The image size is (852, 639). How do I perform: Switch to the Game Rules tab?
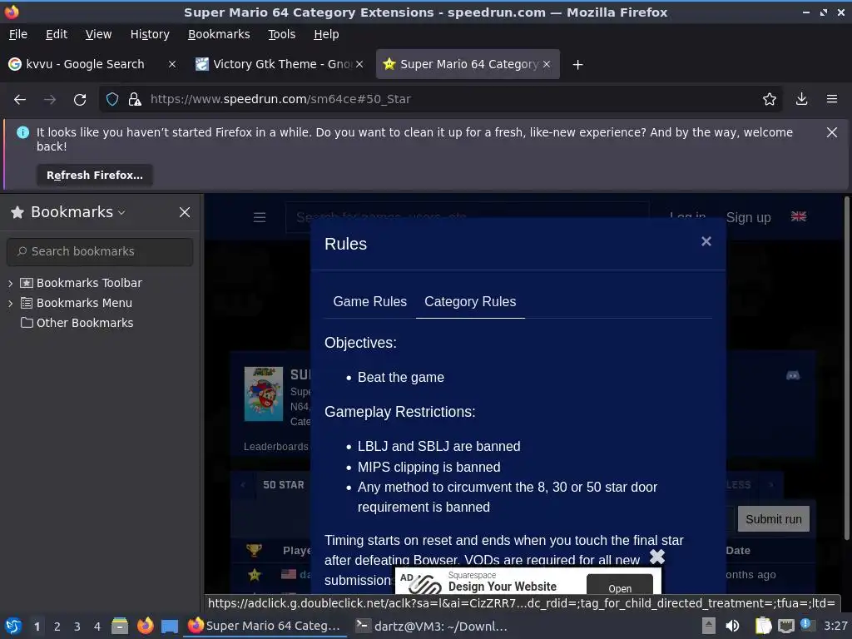click(x=369, y=301)
